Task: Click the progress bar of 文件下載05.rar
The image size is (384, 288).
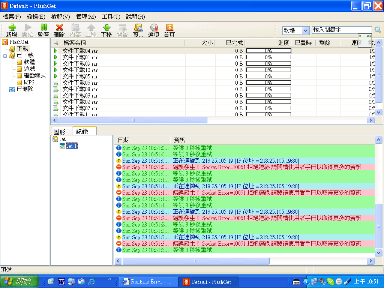Action: [x=268, y=76]
